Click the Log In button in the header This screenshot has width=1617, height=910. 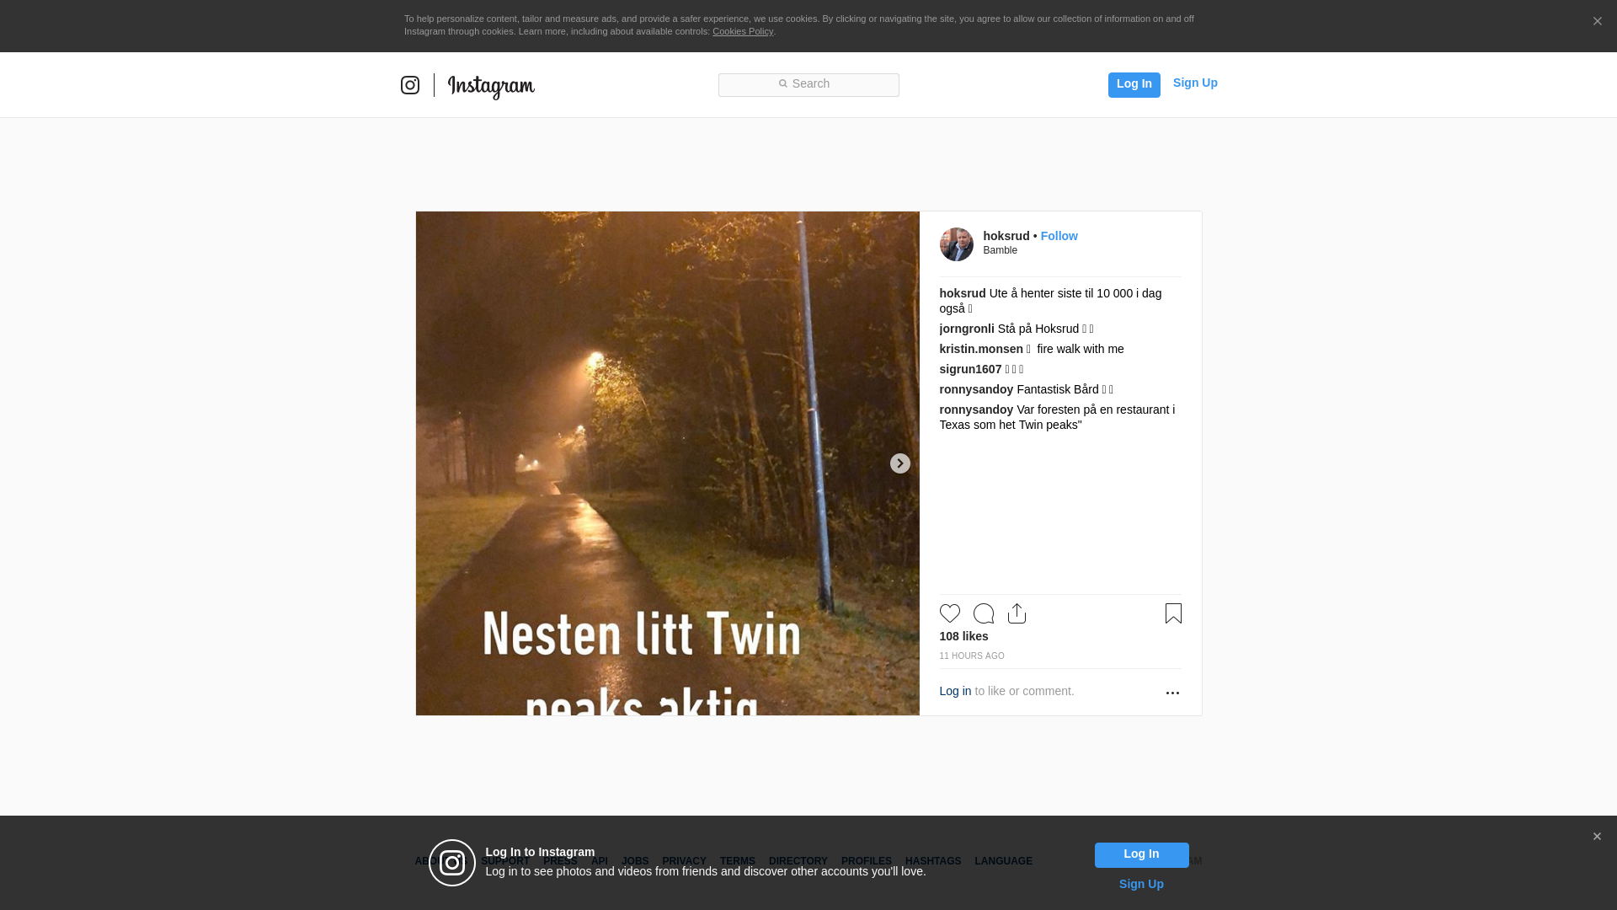(x=1134, y=84)
